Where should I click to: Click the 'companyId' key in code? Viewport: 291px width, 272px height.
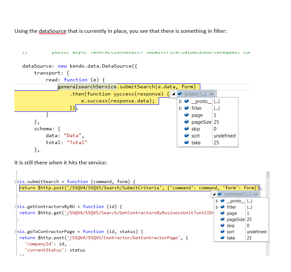tap(39, 244)
